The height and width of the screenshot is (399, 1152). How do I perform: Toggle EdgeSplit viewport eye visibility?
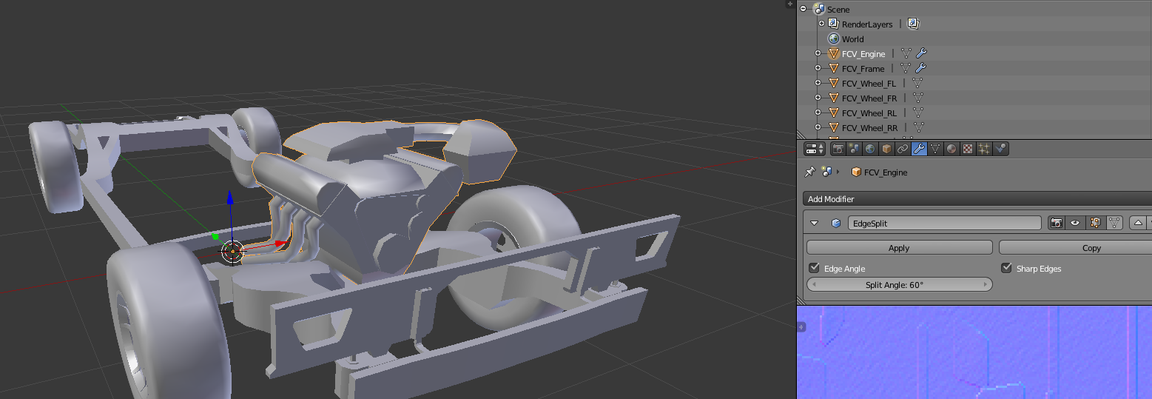(1075, 223)
